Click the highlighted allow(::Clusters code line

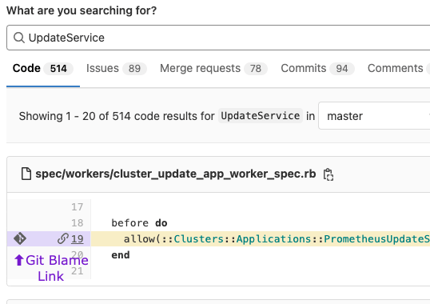[261, 238]
